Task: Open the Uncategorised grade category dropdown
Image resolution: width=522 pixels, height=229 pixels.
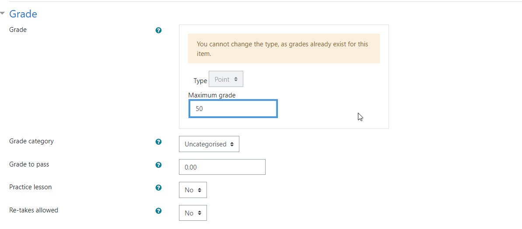Action: click(x=209, y=144)
